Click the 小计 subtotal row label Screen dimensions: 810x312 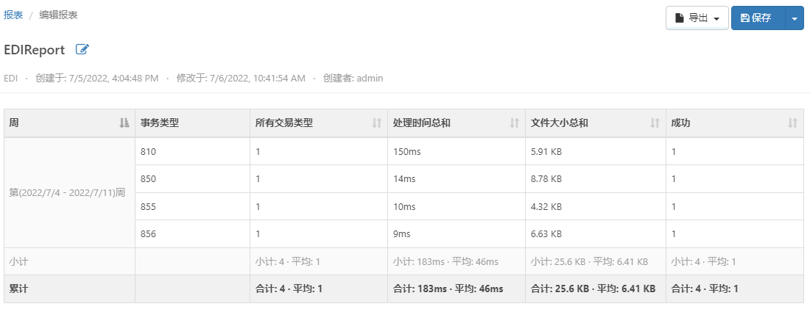click(x=18, y=261)
